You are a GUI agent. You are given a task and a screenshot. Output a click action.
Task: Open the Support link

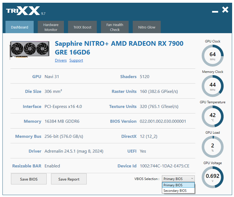[76, 60]
